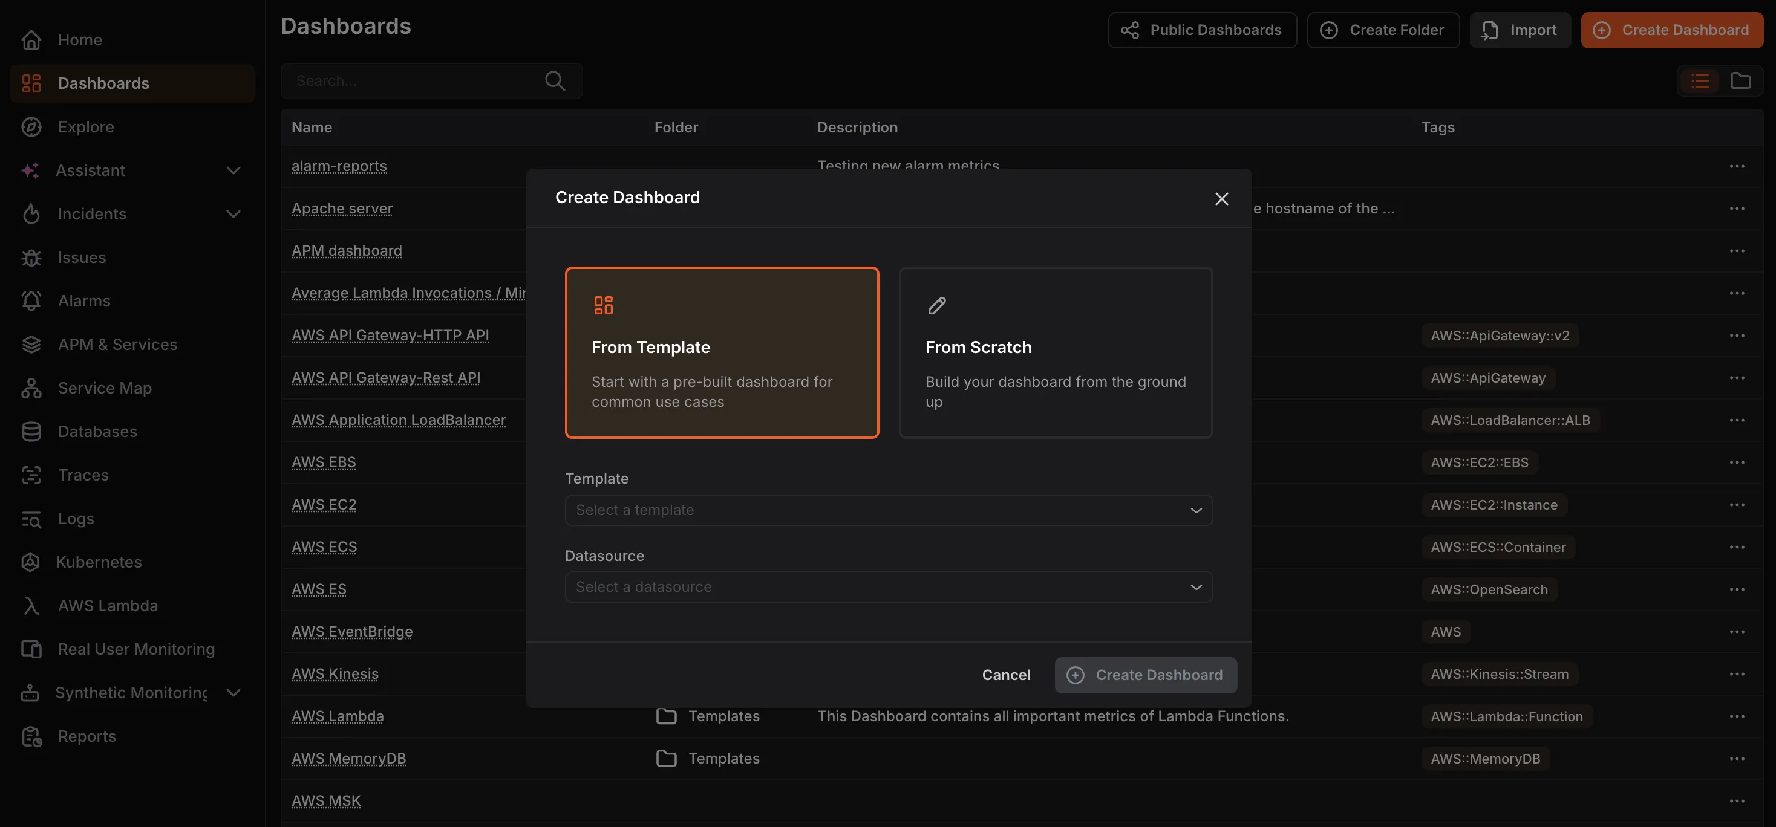Click the Synthetic Monitoring robot icon
Image resolution: width=1776 pixels, height=827 pixels.
pos(30,693)
